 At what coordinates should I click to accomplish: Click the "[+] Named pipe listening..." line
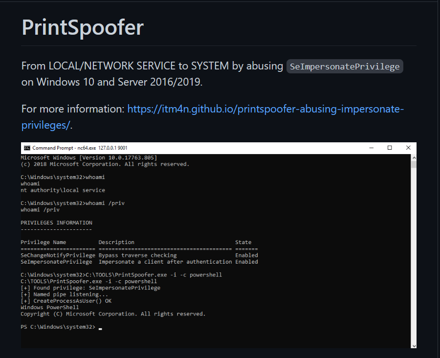pos(64,294)
